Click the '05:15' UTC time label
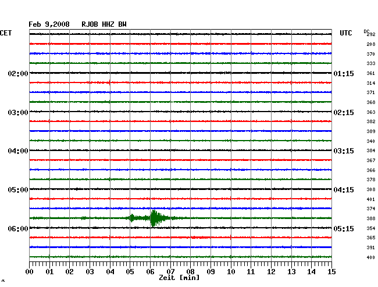Screen dimensions: 378x287 [344, 228]
